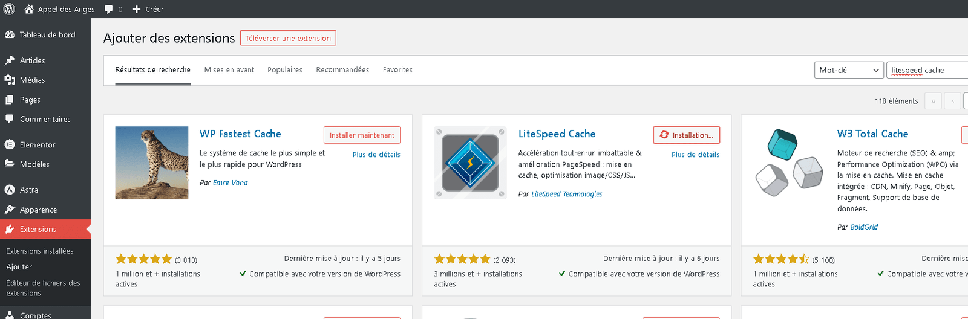
Task: Click W3 Total Cache cubes thumbnail
Action: point(790,163)
